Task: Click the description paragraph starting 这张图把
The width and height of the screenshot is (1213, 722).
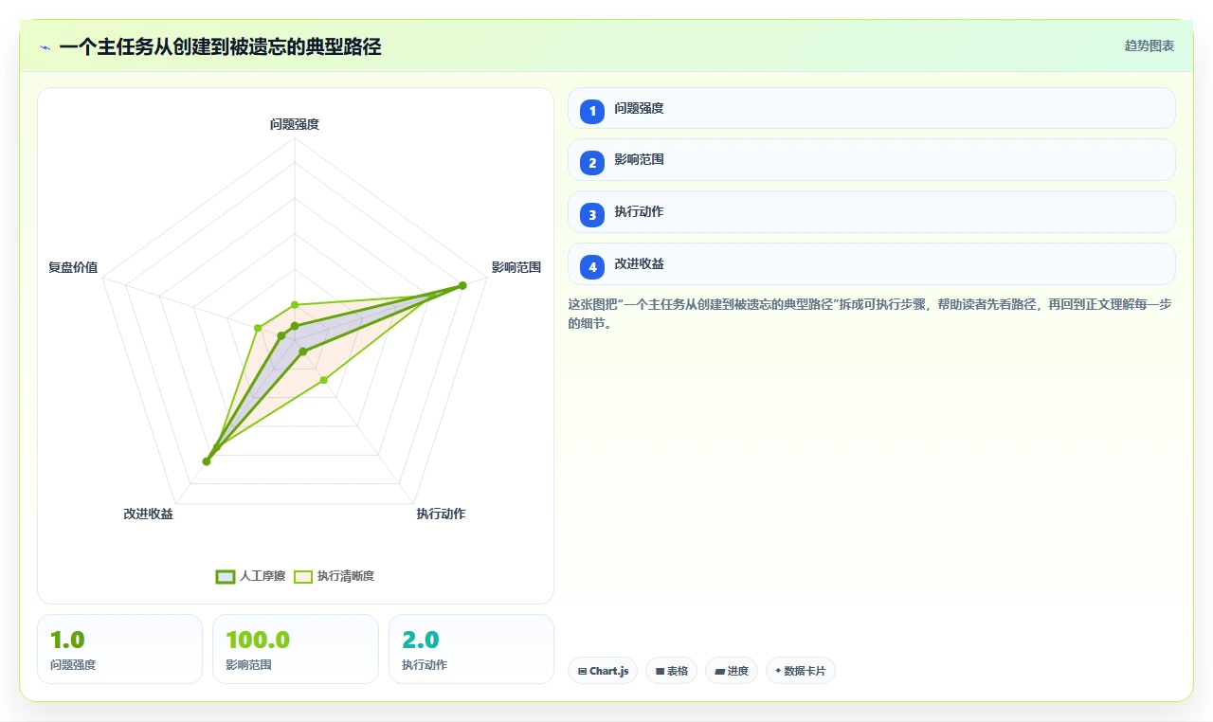Action: pyautogui.click(x=871, y=314)
